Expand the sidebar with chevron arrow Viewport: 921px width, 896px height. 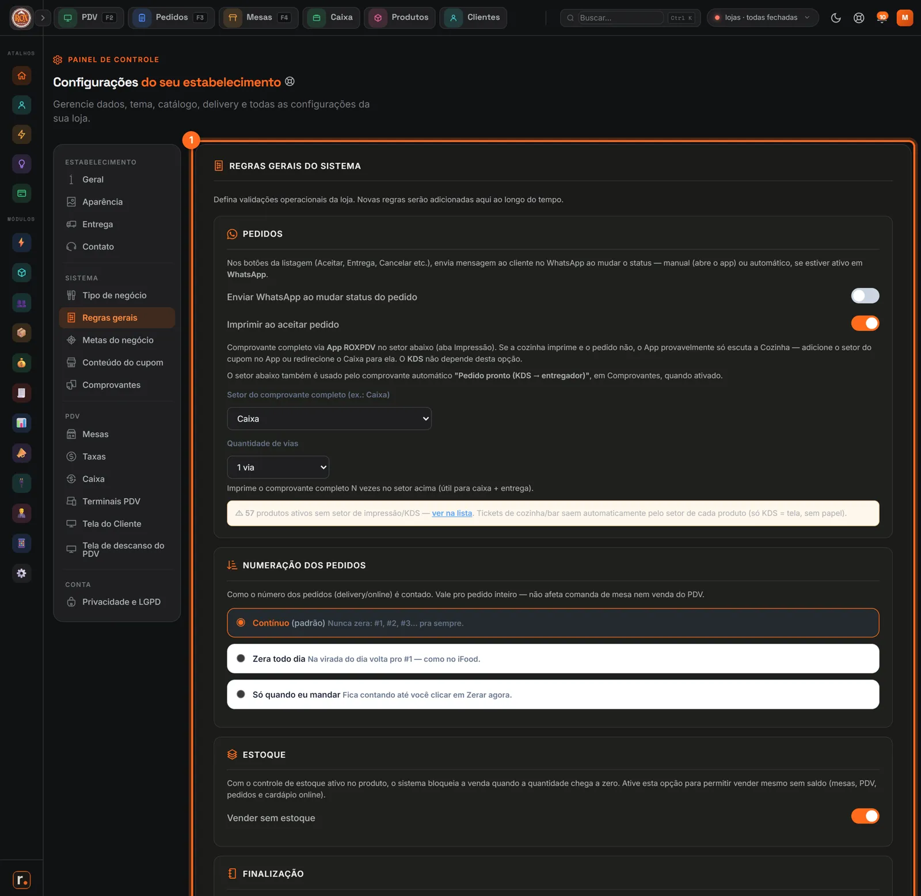pos(43,18)
